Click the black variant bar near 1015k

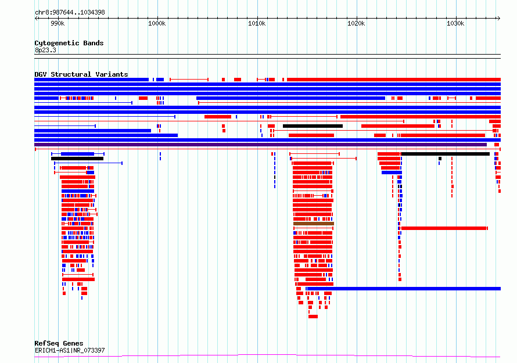click(x=313, y=126)
